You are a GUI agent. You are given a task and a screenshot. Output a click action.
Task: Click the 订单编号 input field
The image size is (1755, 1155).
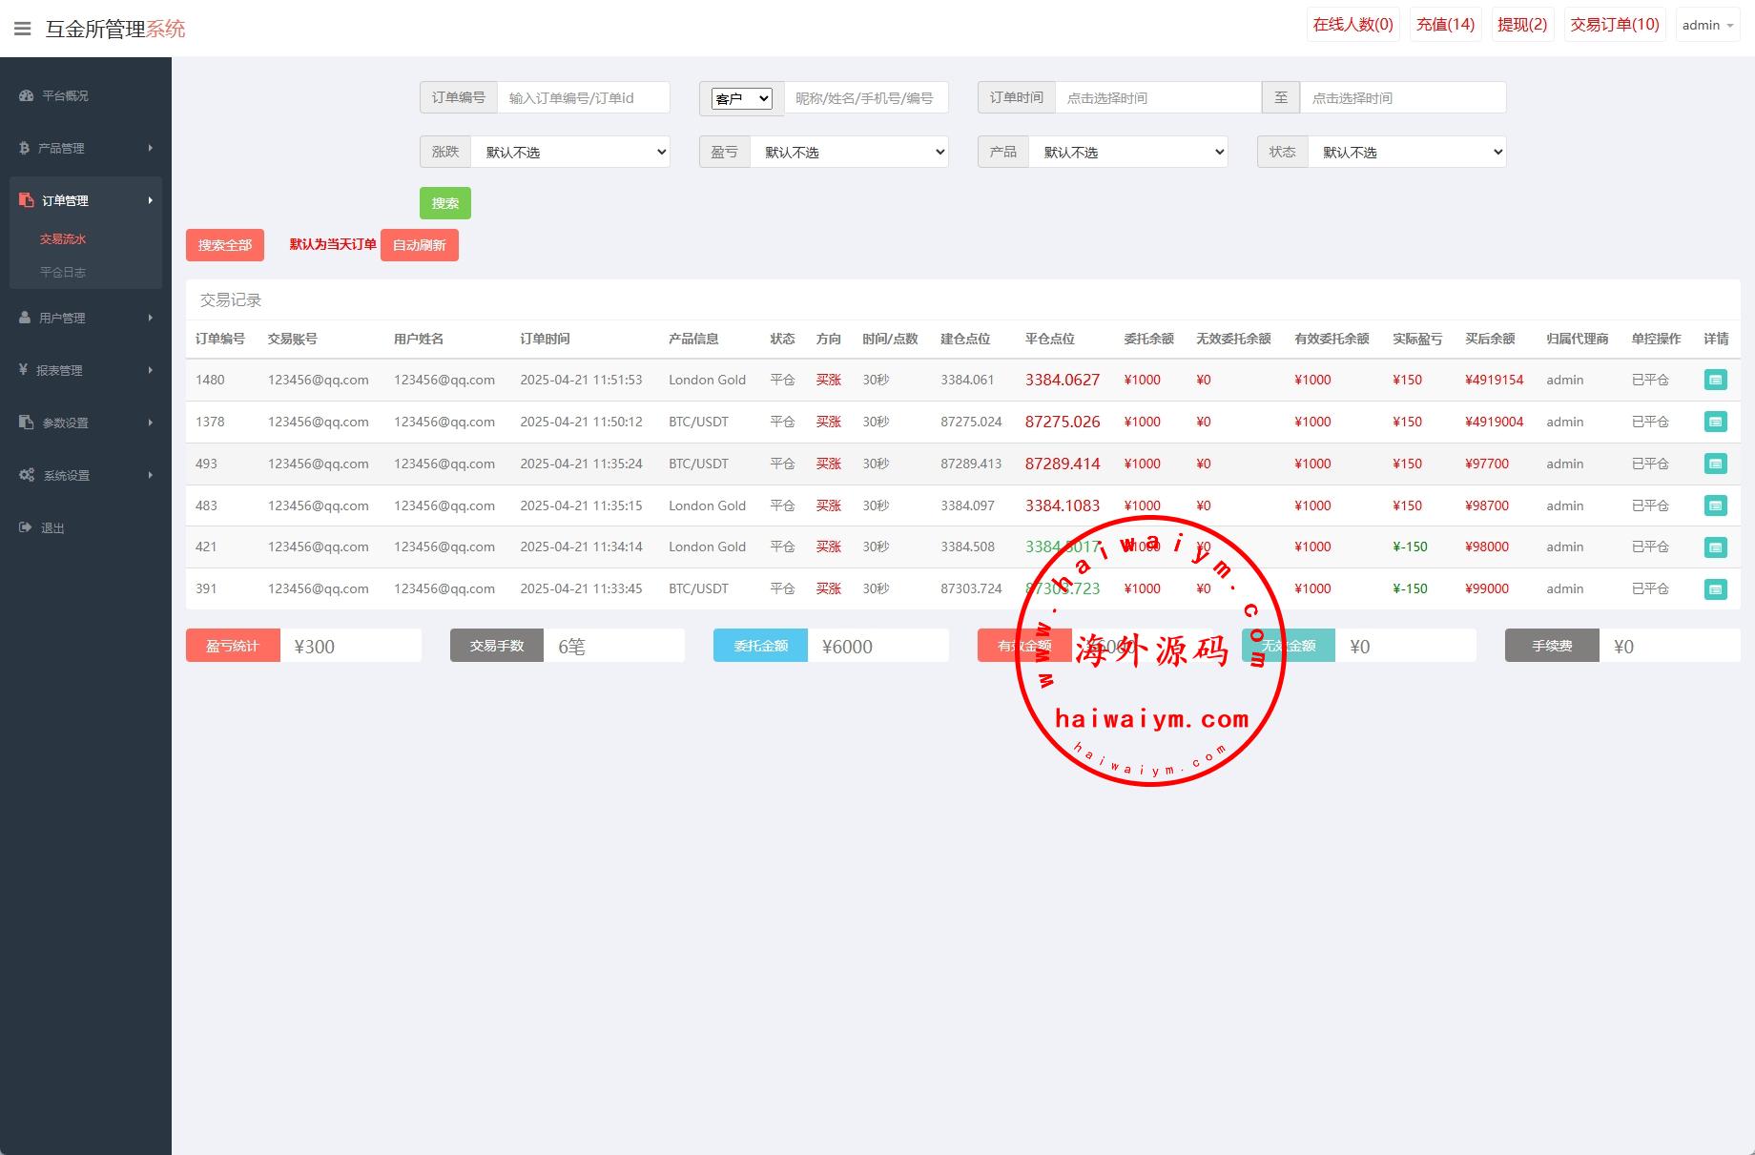click(x=583, y=97)
